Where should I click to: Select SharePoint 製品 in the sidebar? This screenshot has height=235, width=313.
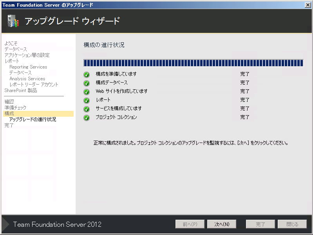[x=20, y=90]
